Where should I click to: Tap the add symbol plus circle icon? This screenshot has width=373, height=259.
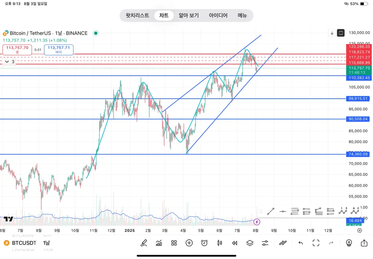[x=189, y=243]
